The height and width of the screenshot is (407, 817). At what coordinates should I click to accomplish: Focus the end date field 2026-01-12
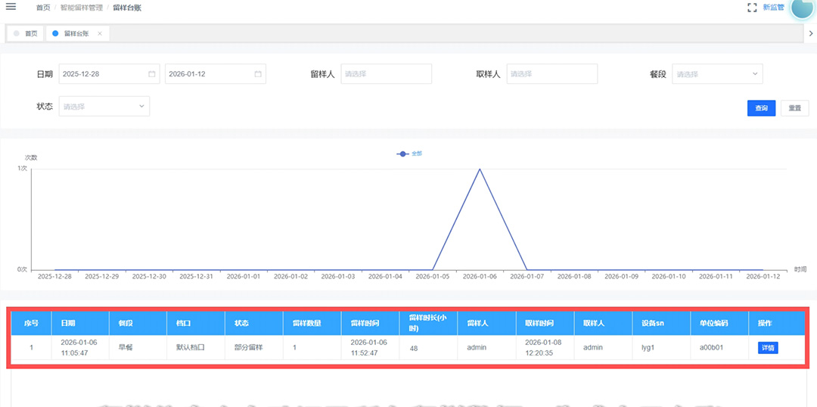click(215, 74)
